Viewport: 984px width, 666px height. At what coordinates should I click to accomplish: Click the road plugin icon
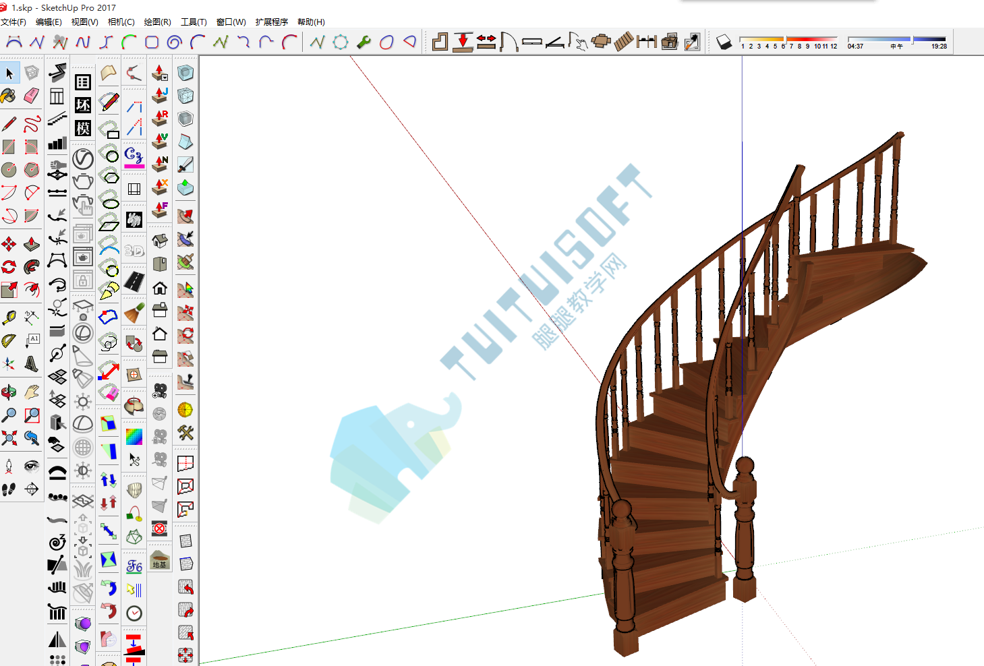pos(134,281)
